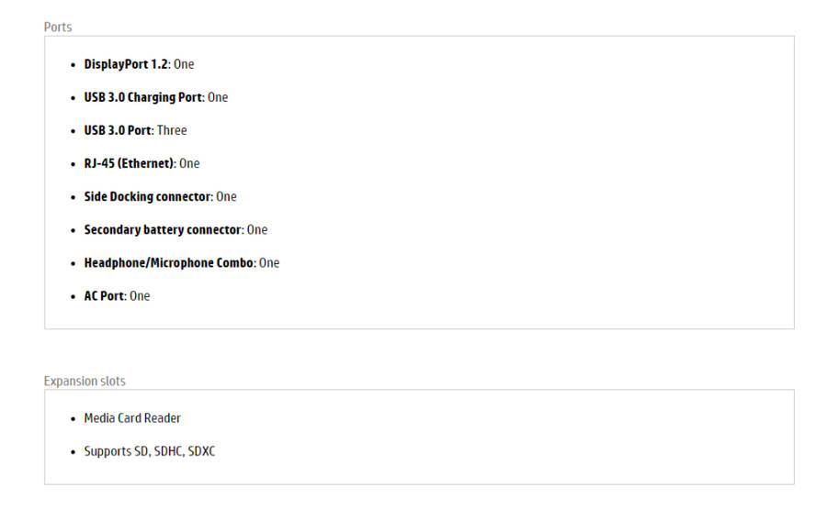Click the Headphone/Microphone Combo label
Image resolution: width=827 pixels, height=510 pixels.
169,262
